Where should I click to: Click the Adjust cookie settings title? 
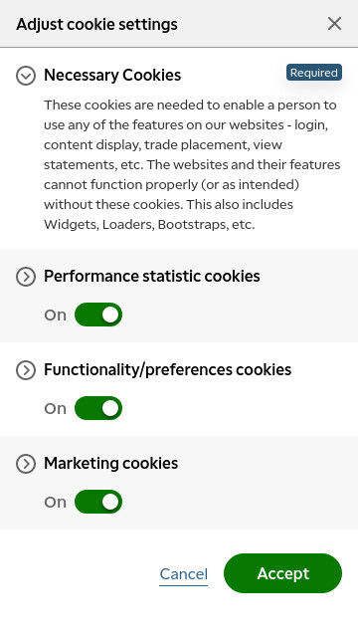(x=97, y=24)
